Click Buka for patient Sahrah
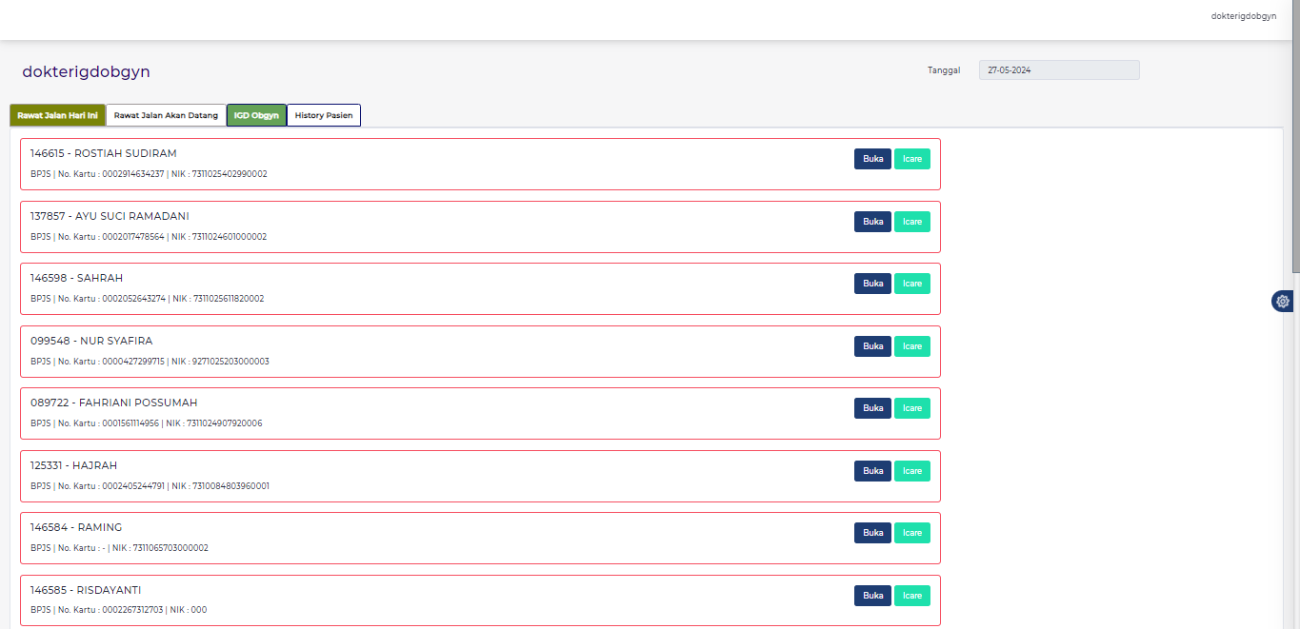1300x629 pixels. [872, 284]
